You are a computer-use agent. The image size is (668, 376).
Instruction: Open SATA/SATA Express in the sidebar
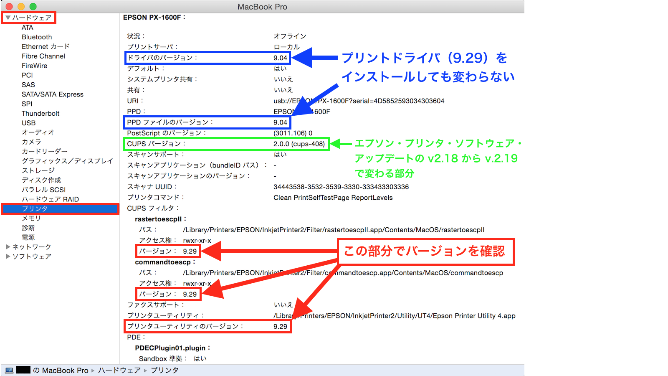53,94
